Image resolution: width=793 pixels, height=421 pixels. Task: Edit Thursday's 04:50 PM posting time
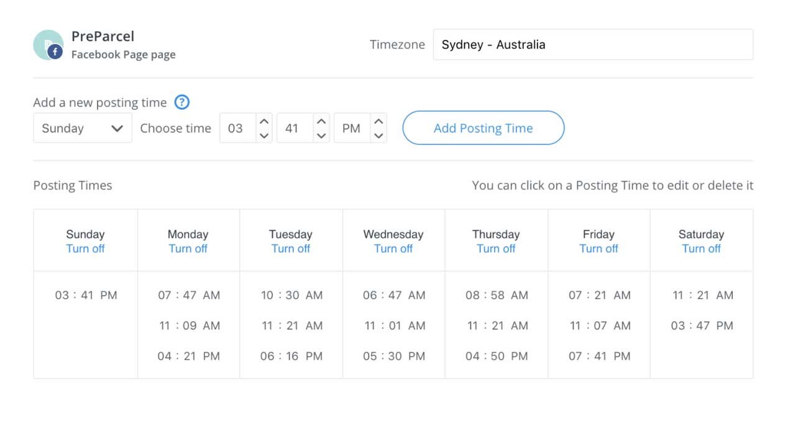pos(497,356)
